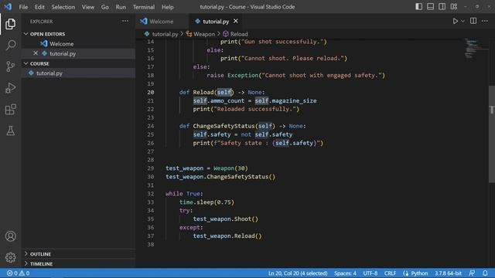The height and width of the screenshot is (278, 495).
Task: Open errors and warnings indicator in status bar
Action: (x=19, y=273)
